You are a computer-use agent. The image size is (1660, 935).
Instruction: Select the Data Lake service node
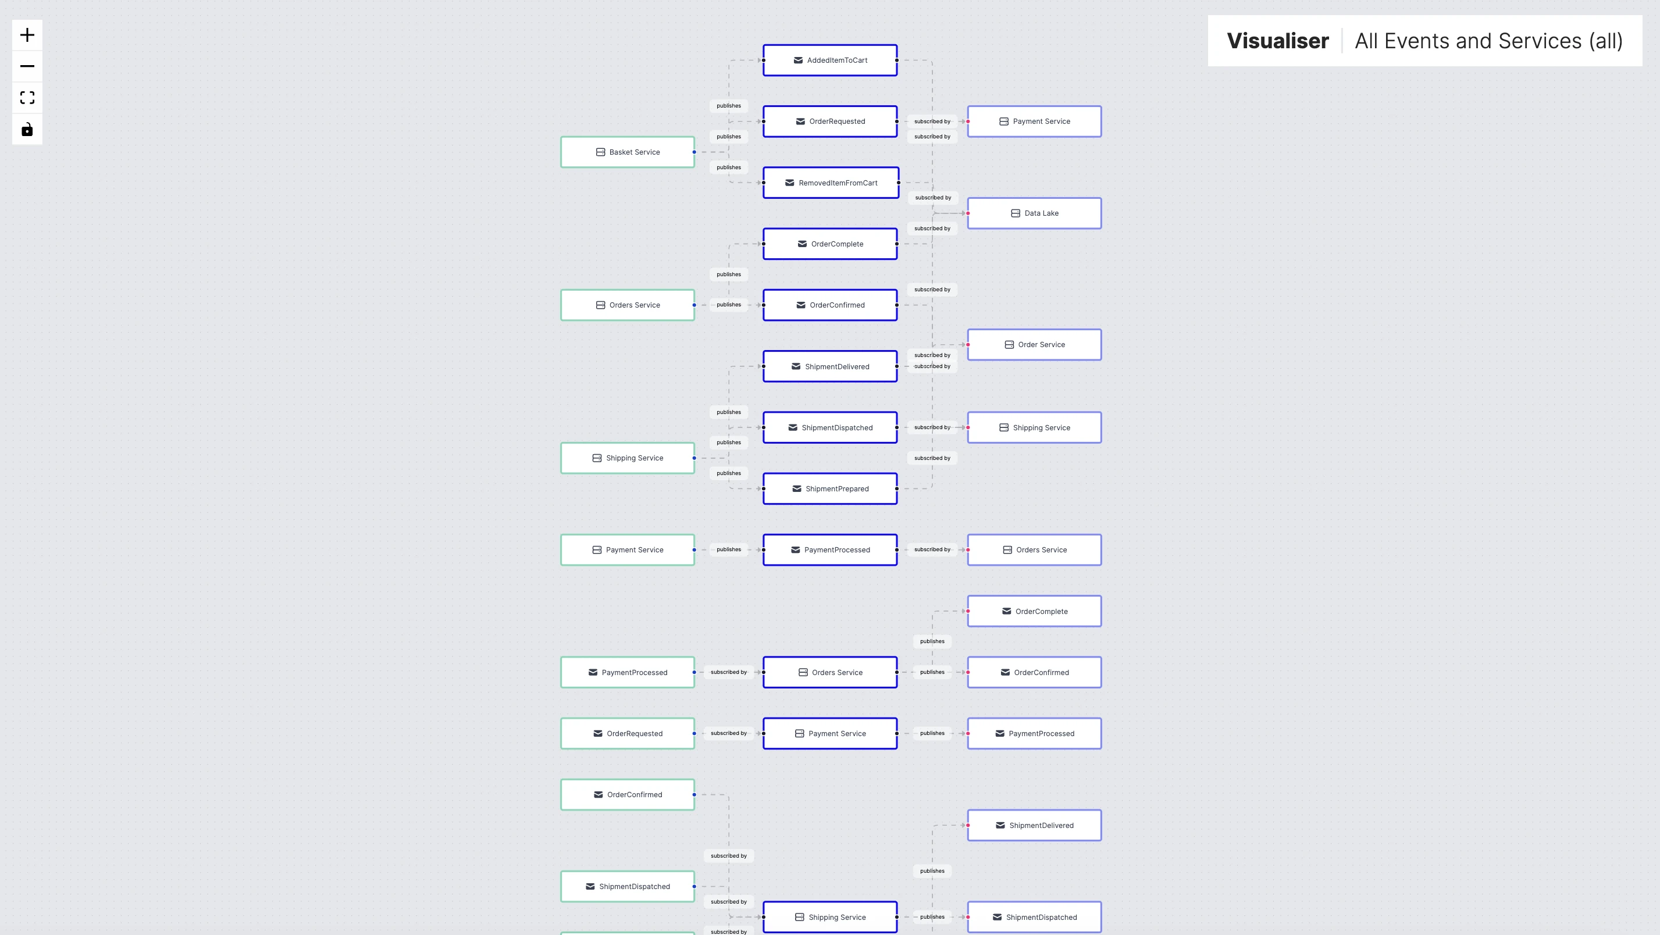[1034, 213]
